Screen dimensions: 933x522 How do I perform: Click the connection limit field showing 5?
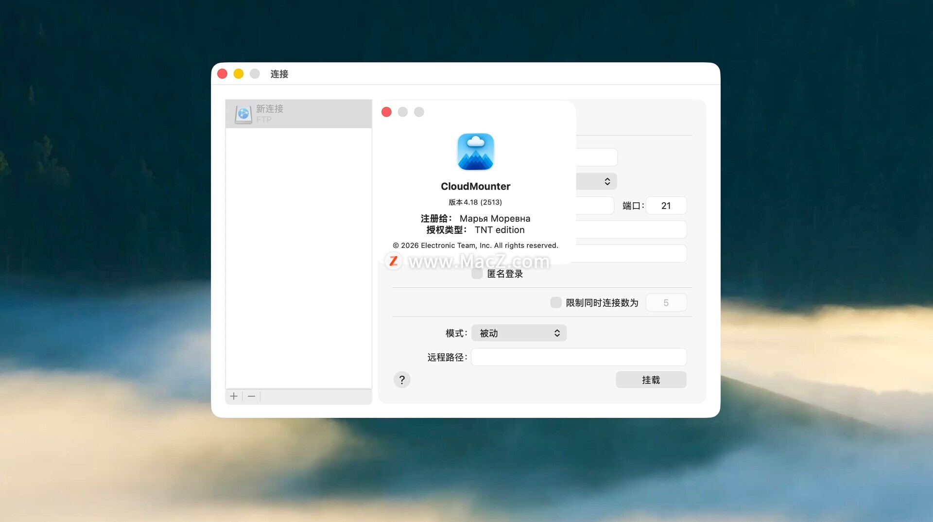click(x=666, y=302)
